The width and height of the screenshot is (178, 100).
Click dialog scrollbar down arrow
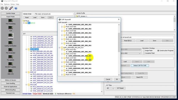(119, 75)
